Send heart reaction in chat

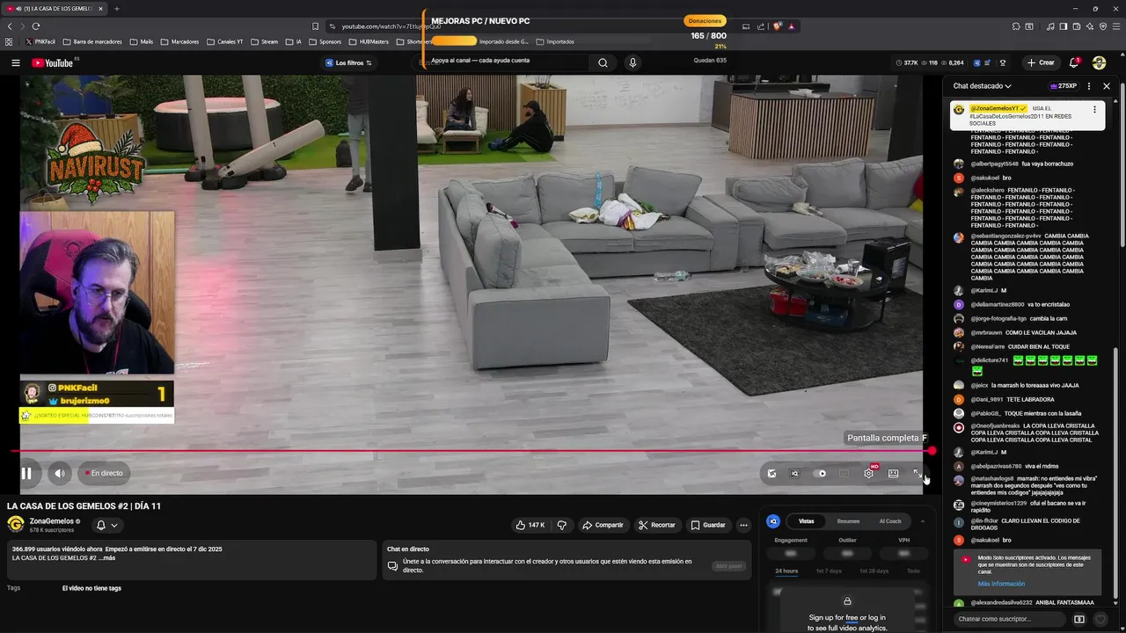pos(1100,619)
